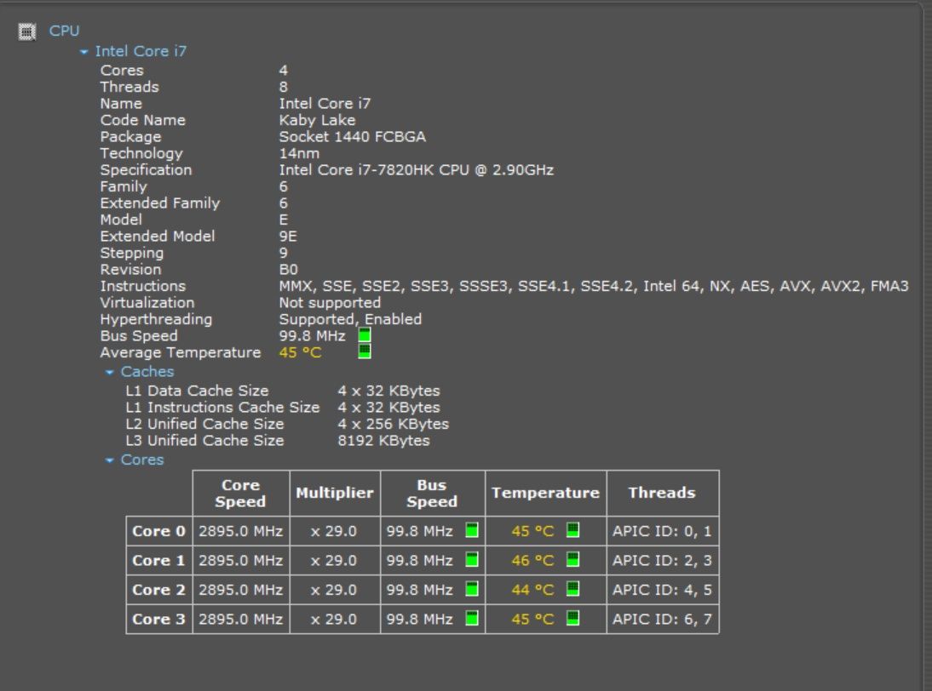Click the table's Bus Speed column header
The height and width of the screenshot is (691, 932).
tap(432, 494)
